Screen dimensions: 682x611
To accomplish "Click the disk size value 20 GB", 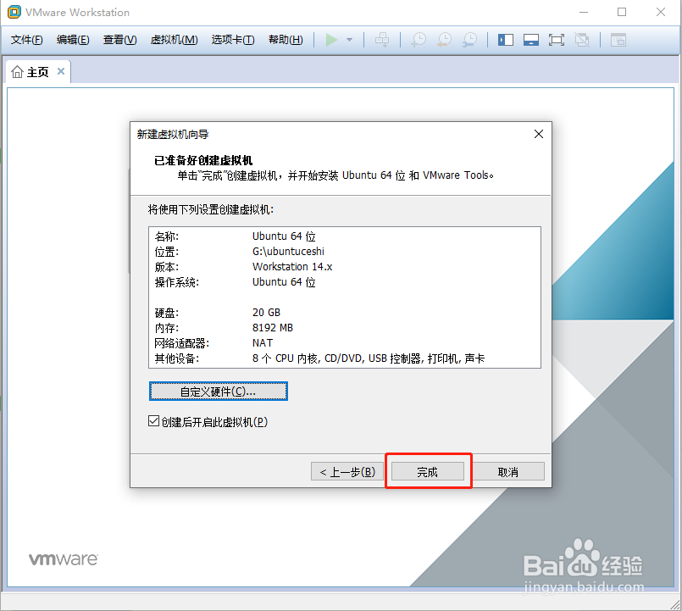I will tap(266, 313).
